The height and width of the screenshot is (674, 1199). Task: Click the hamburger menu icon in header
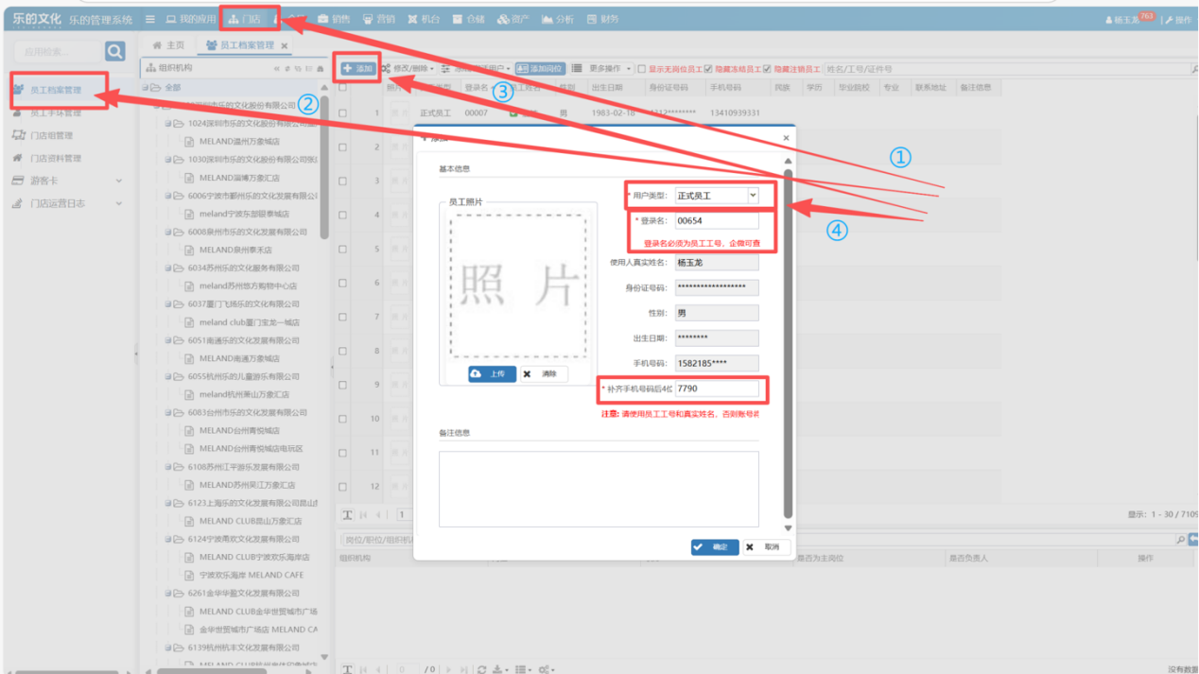pyautogui.click(x=149, y=19)
